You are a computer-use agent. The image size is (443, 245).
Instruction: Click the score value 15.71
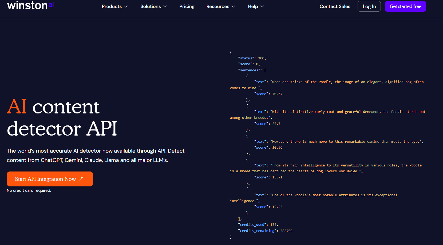click(x=277, y=177)
